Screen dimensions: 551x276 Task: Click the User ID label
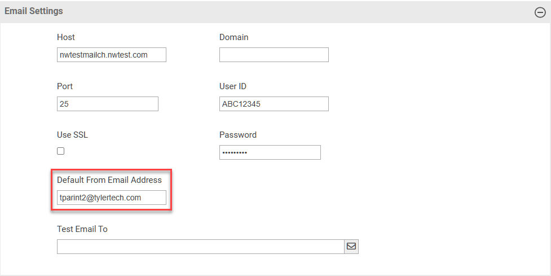coord(232,86)
